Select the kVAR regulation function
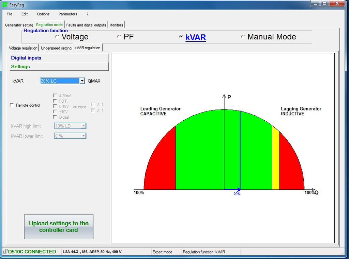Viewport: 349px width, 259px height. tap(181, 37)
